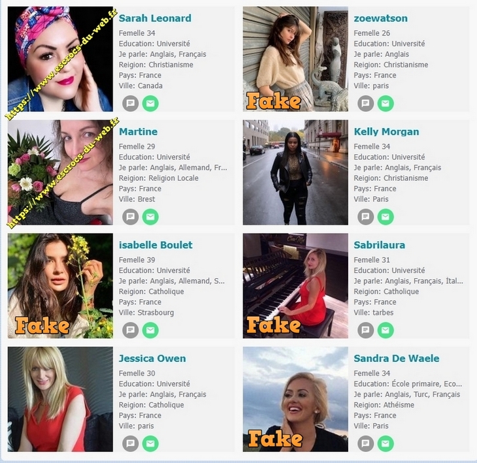Click Jessica Owen profile picture
The width and height of the screenshot is (477, 463).
point(60,399)
